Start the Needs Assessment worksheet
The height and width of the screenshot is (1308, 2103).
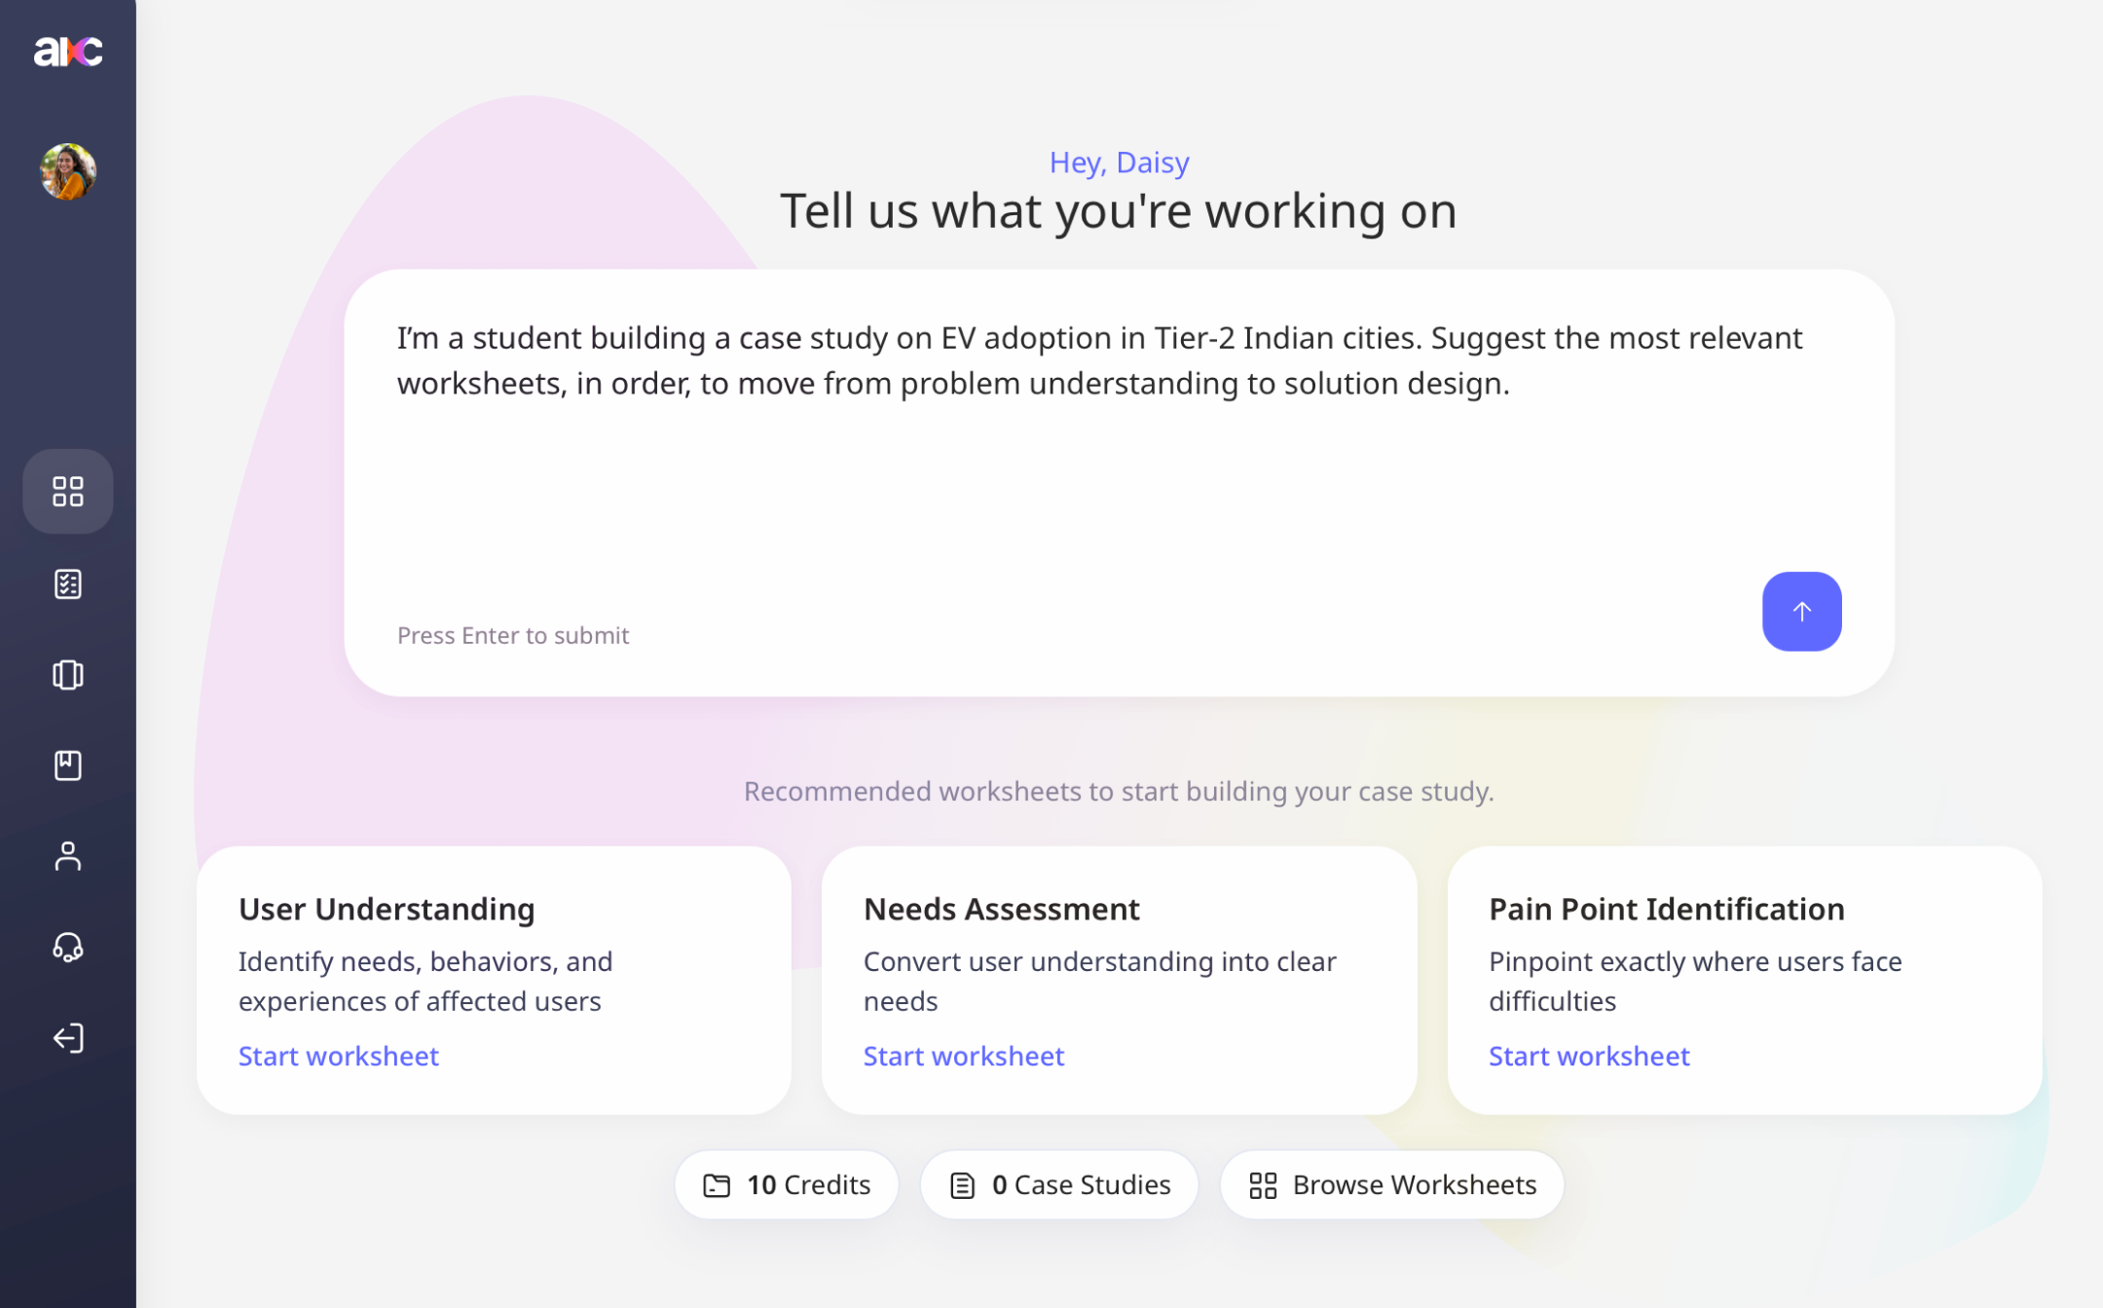coord(964,1056)
